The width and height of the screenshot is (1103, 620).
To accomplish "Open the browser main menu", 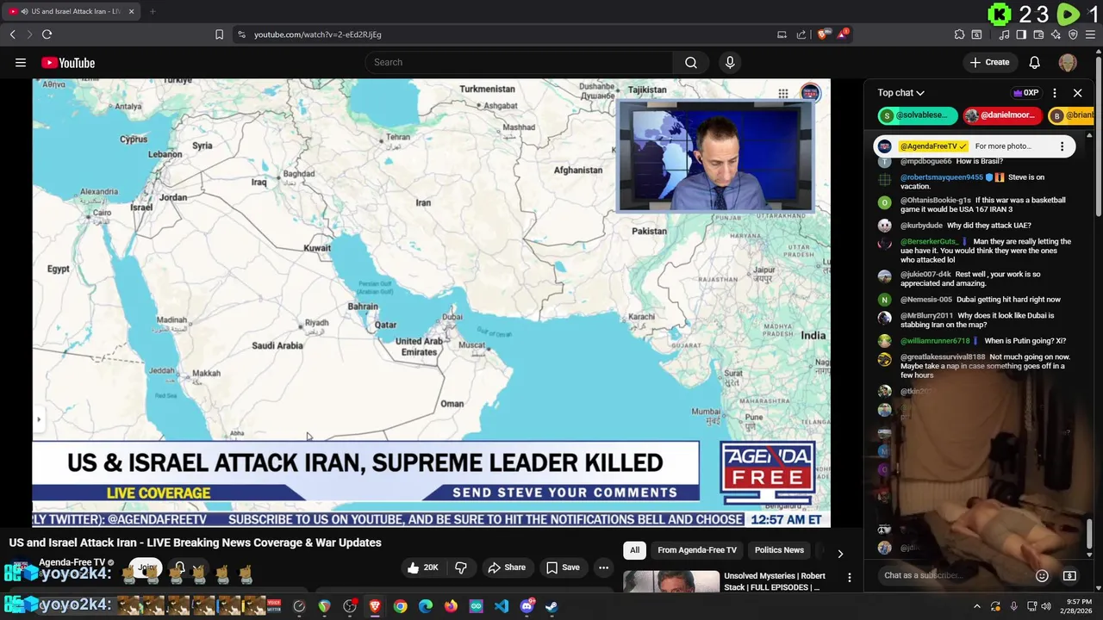I will (1090, 34).
